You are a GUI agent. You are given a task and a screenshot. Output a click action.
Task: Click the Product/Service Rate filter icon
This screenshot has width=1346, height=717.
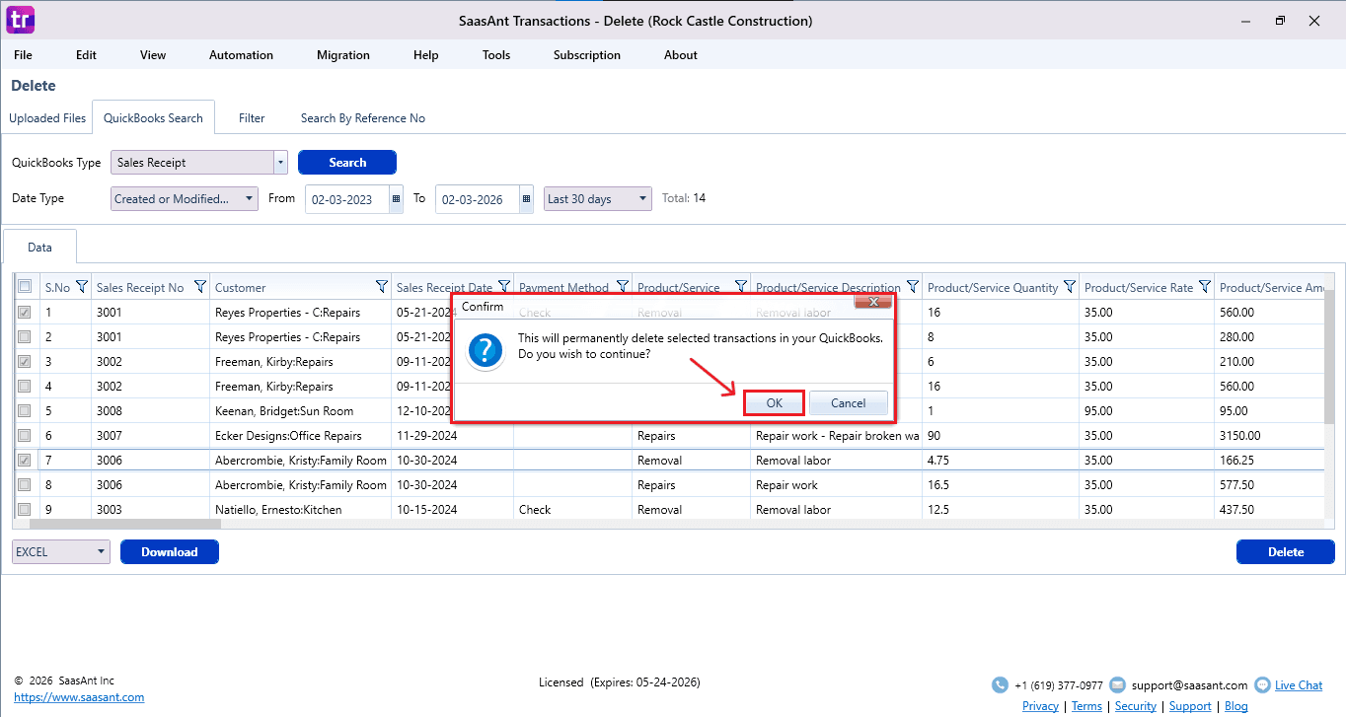(1205, 287)
